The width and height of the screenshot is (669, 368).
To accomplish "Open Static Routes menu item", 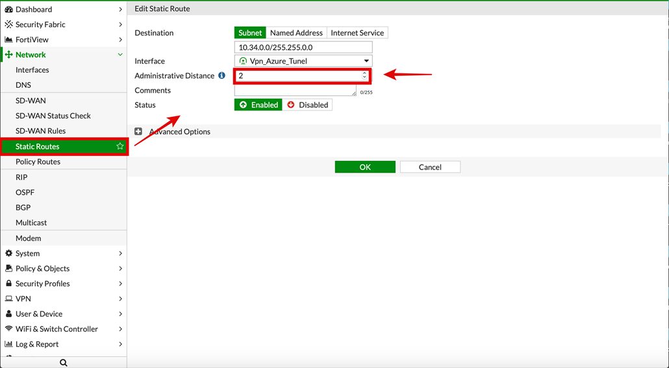I will [x=64, y=146].
